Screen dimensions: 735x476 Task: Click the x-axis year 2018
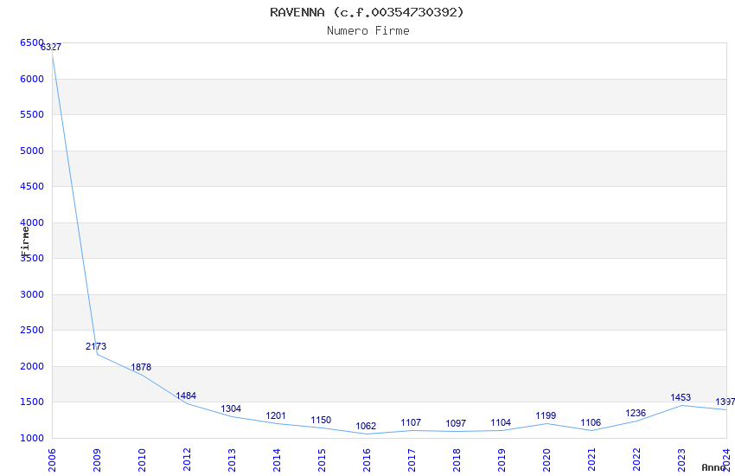[x=457, y=460]
